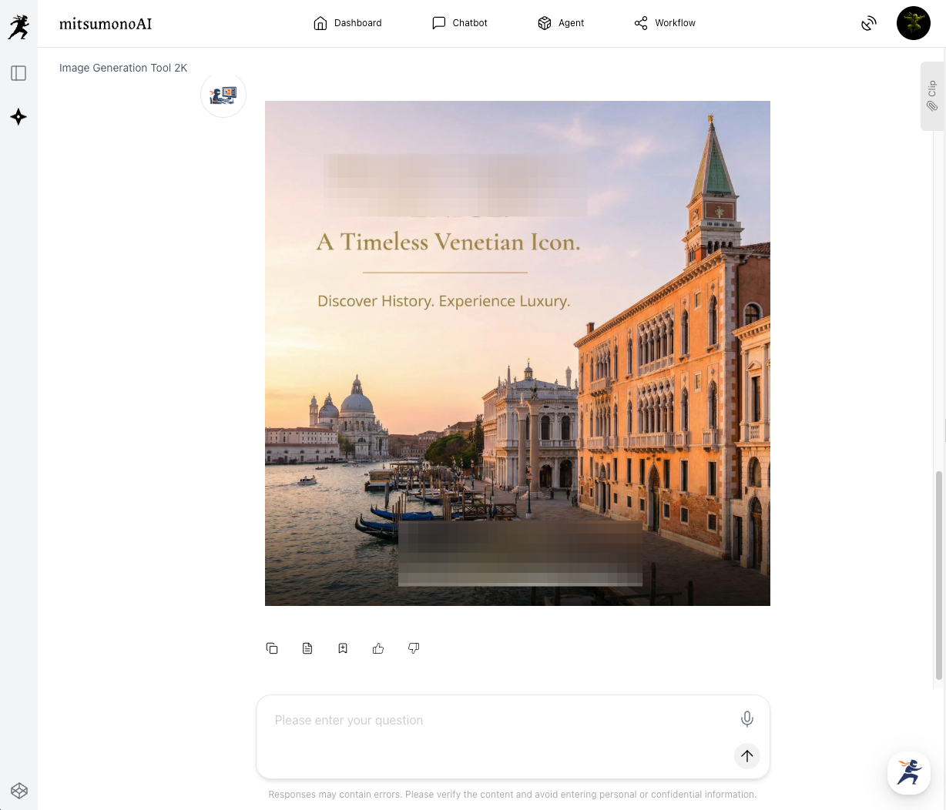Viewport: 946px width, 810px height.
Task: Expand the Clip side panel
Action: [932, 96]
